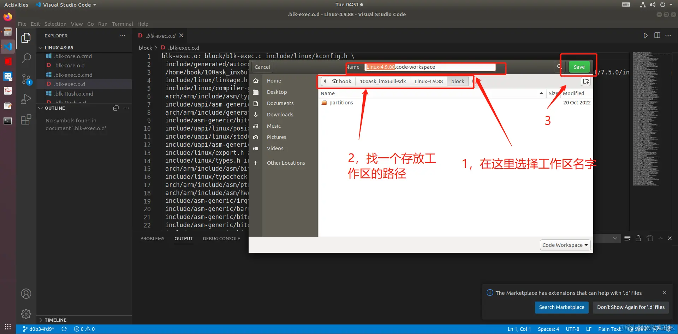Synchronize changes from the status bar
Viewport: 678px width, 334px height.
tap(64, 329)
